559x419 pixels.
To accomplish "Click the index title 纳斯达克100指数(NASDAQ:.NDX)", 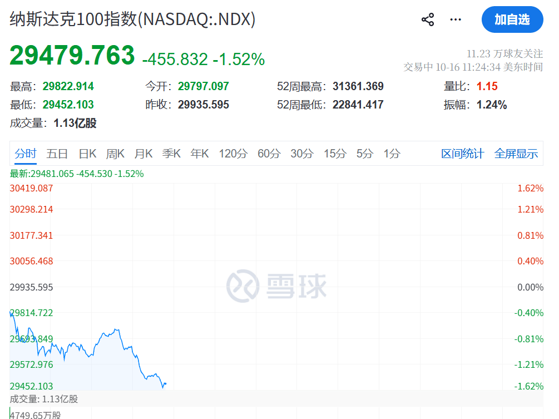I will coord(132,19).
